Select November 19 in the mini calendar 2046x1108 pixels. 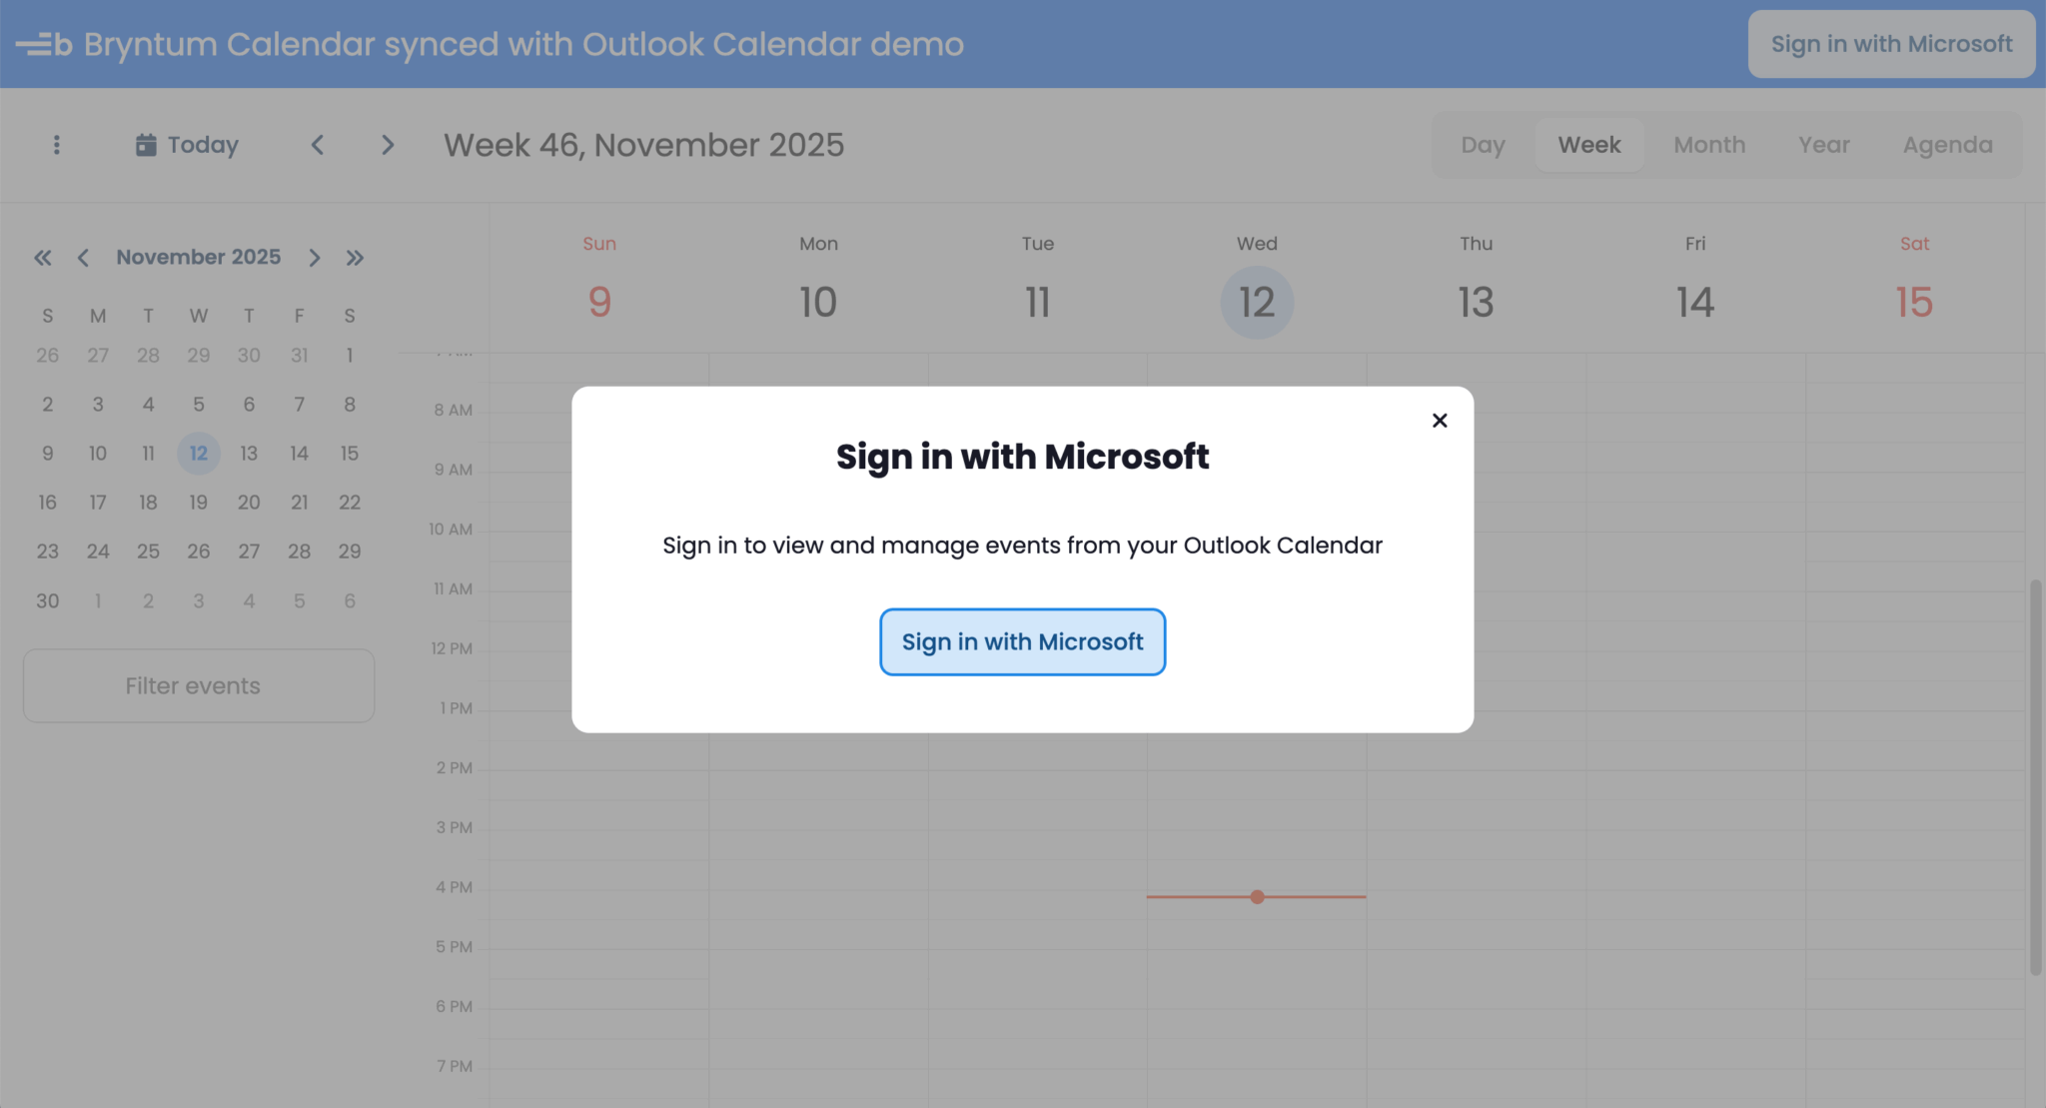pos(199,503)
